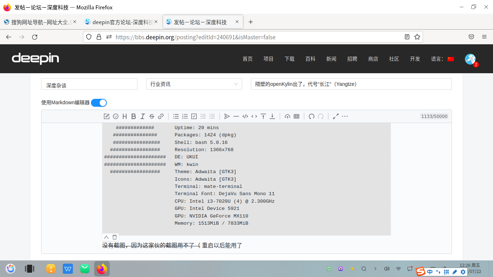Toggle strikethrough formatting
The height and width of the screenshot is (277, 493).
coord(152,116)
